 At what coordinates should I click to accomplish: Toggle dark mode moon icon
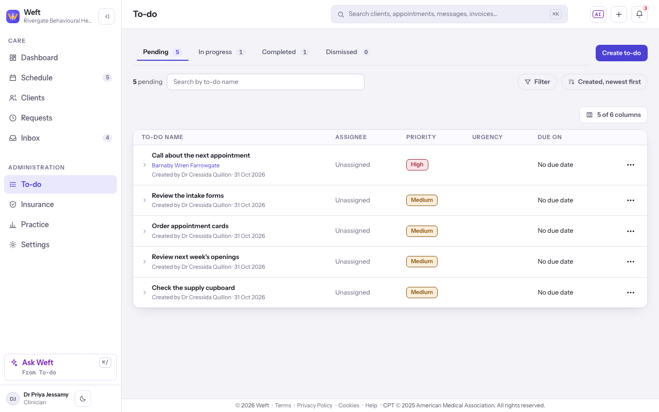83,399
